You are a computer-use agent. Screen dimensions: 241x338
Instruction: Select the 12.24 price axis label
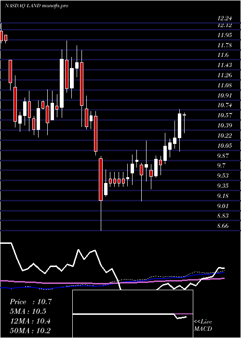tap(225, 18)
